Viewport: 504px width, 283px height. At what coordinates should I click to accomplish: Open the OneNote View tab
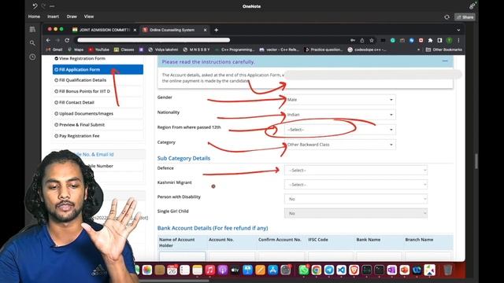pyautogui.click(x=89, y=17)
